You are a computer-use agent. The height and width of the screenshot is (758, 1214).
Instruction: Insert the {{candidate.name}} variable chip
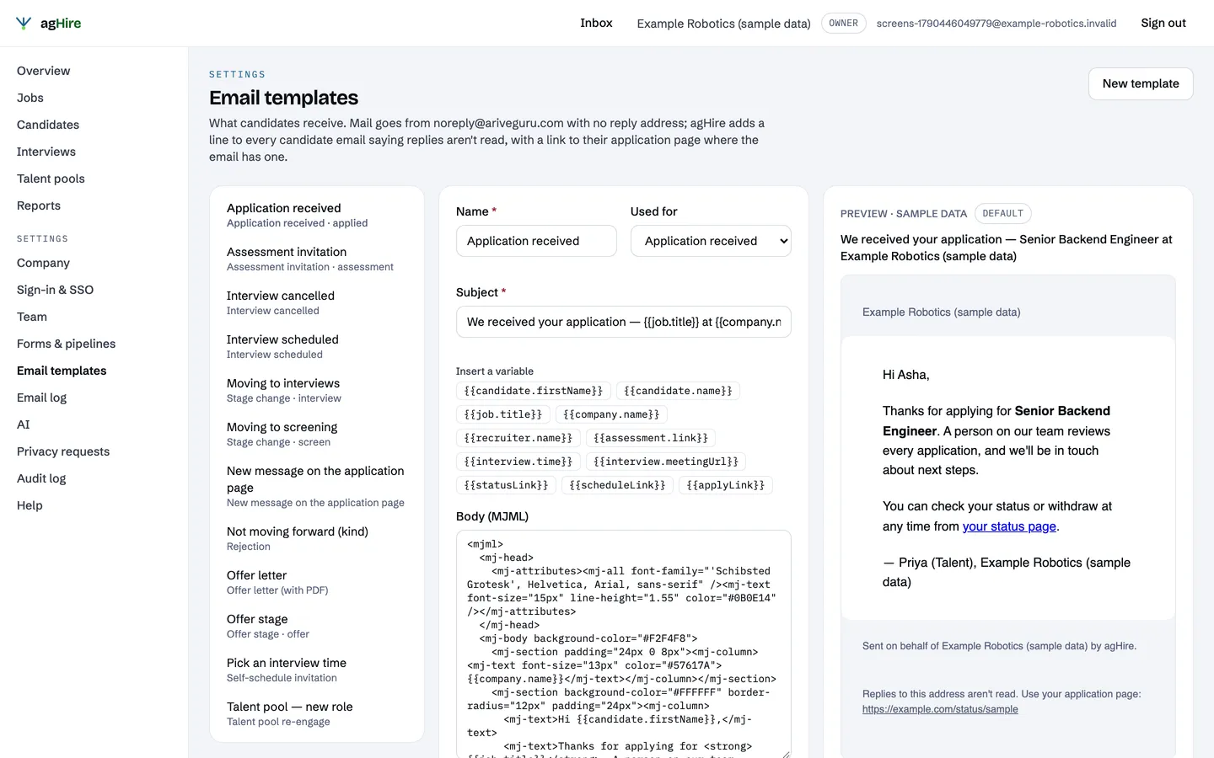679,391
